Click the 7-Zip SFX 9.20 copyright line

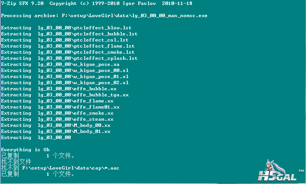tap(97, 3)
